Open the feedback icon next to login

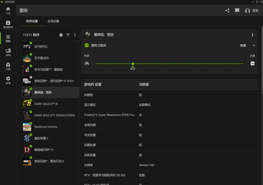click(237, 10)
